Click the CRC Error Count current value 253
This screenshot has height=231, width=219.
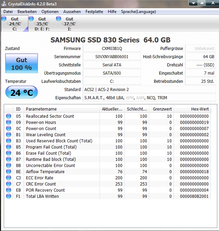[119, 184]
